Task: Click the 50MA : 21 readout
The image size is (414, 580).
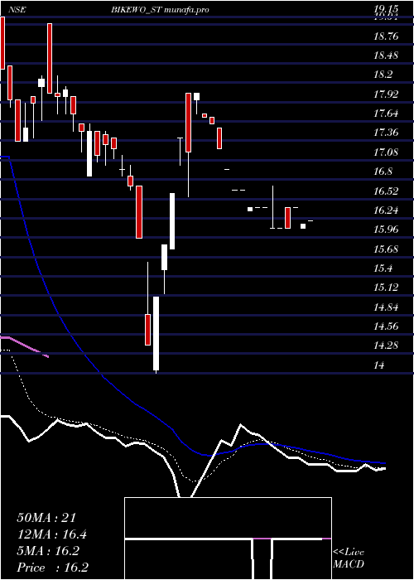Action: coord(46,518)
